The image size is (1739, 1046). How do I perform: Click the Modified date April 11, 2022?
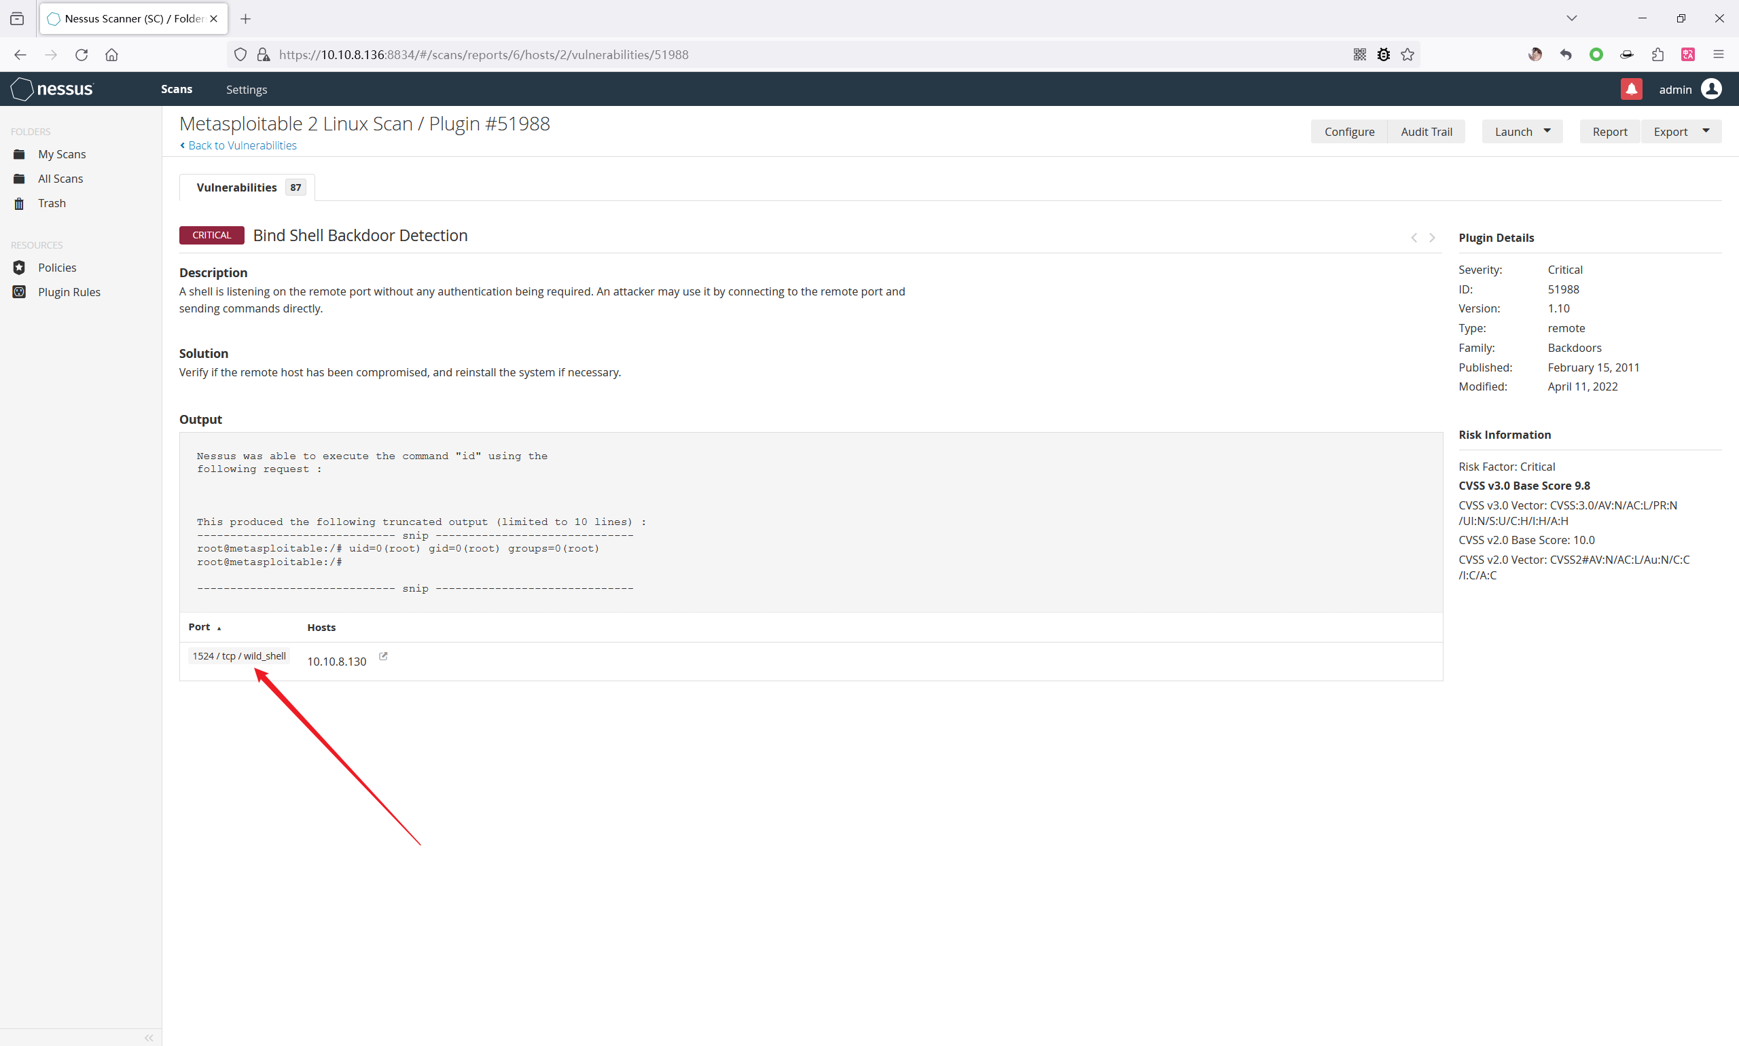1583,387
